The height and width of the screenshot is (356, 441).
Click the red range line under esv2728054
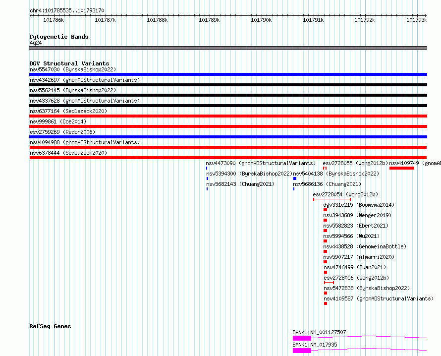click(x=332, y=199)
